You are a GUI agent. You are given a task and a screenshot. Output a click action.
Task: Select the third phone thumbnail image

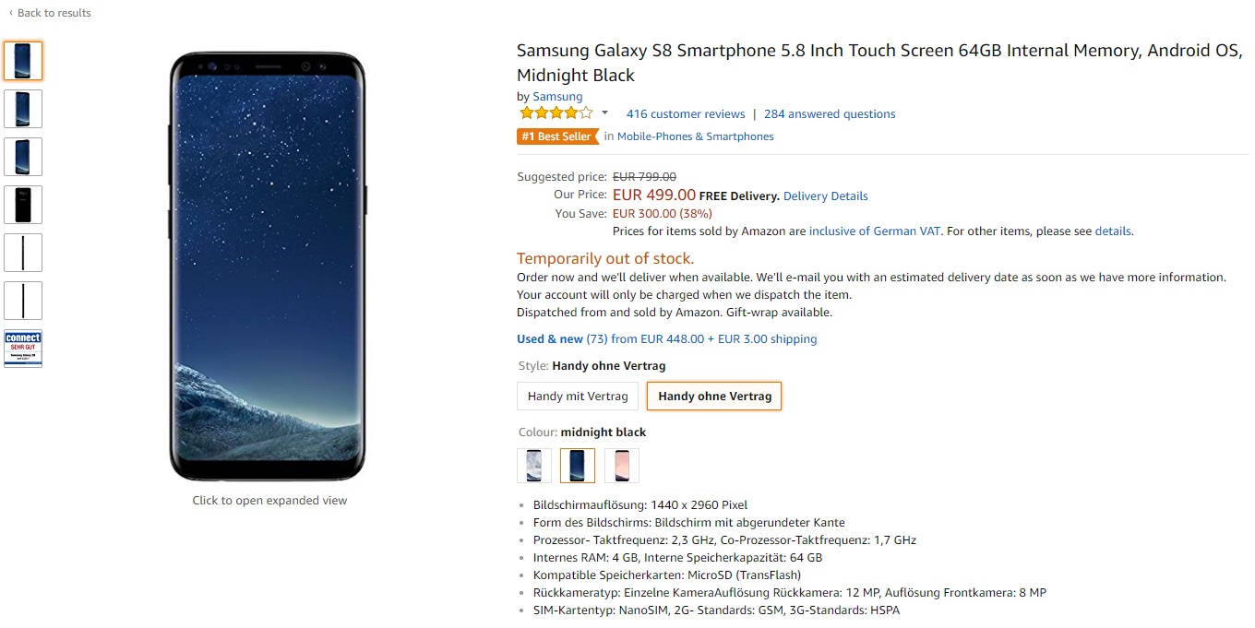23,157
